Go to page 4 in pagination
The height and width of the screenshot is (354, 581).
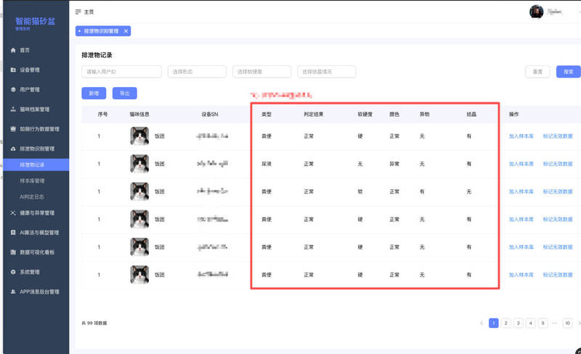pyautogui.click(x=530, y=323)
